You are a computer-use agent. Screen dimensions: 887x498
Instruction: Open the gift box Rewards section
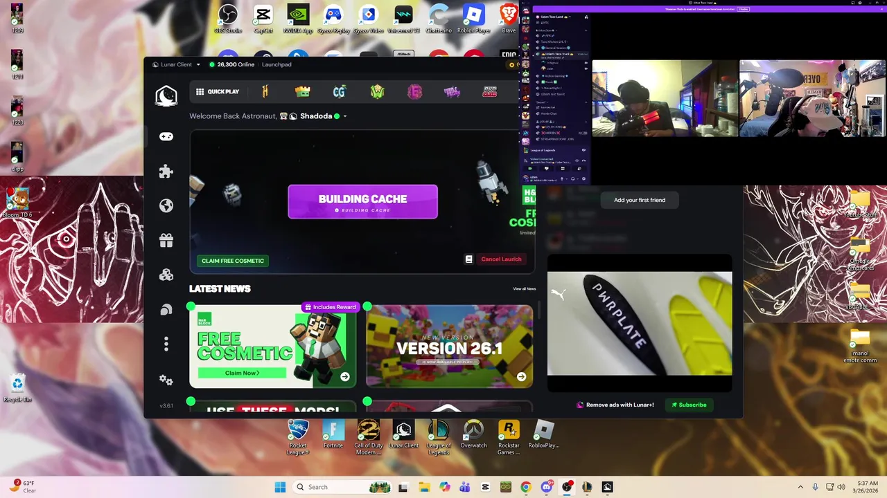tap(166, 240)
